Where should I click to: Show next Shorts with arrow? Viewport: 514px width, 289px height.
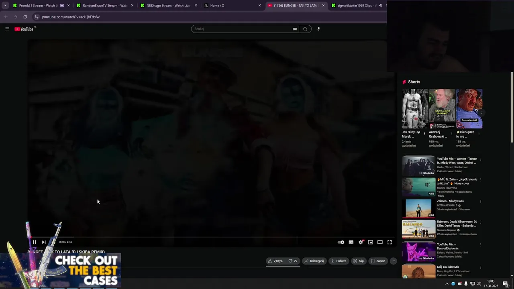click(x=481, y=113)
